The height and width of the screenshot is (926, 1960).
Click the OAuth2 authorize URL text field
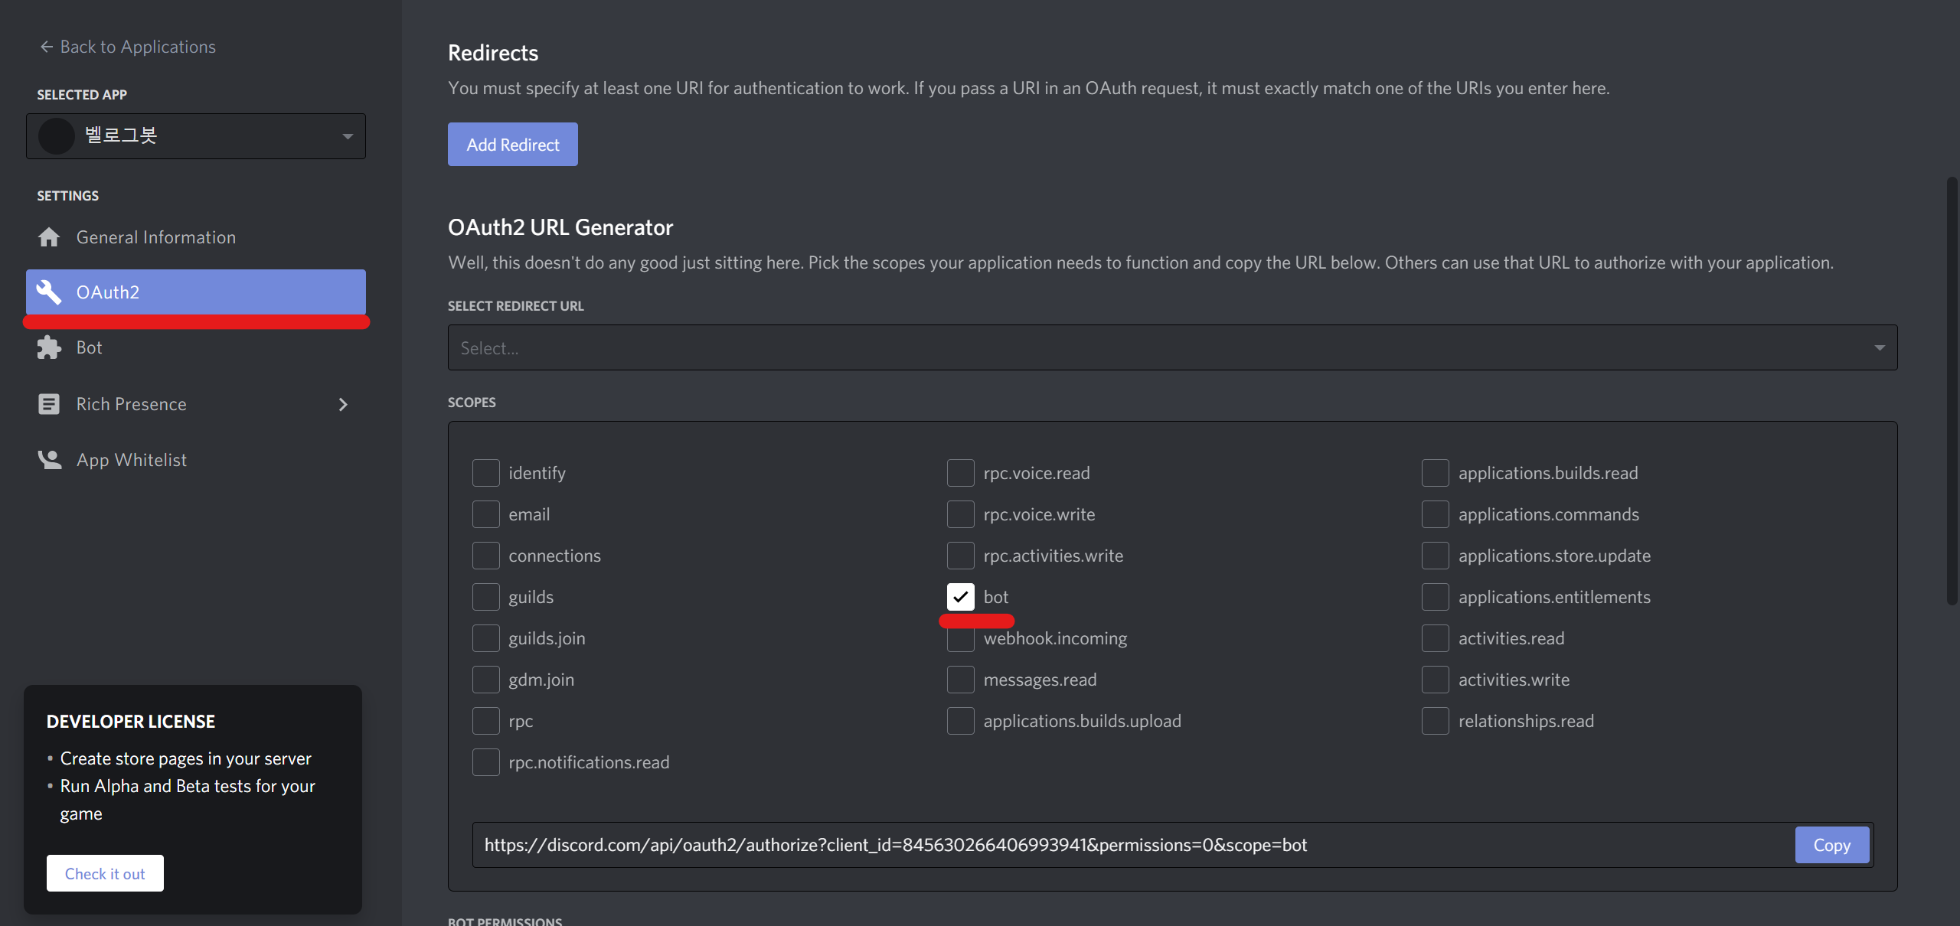(x=1072, y=844)
